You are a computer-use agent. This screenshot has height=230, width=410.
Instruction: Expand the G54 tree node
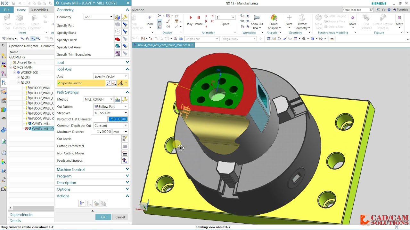click(19, 78)
